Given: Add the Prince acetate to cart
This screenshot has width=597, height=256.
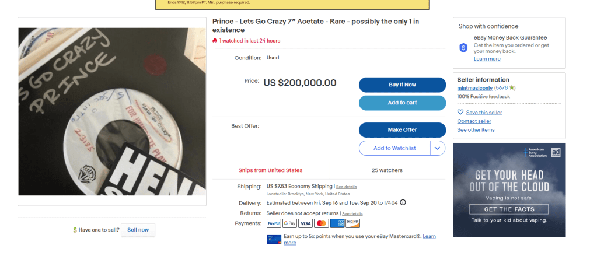Looking at the screenshot, I should click(x=402, y=103).
